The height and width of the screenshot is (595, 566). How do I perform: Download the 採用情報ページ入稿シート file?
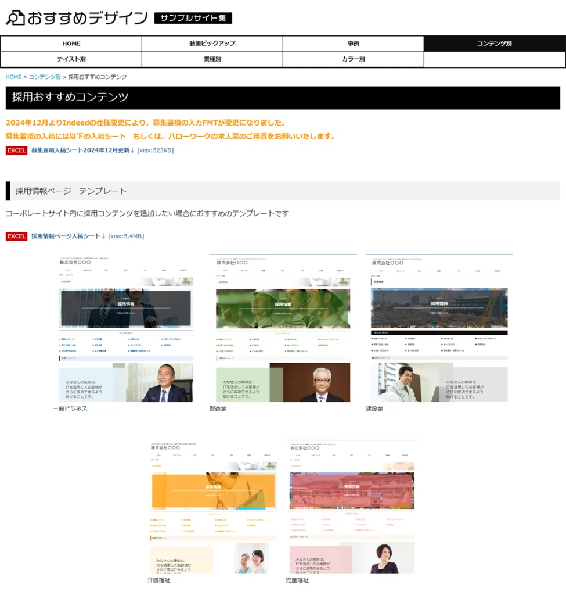point(68,236)
